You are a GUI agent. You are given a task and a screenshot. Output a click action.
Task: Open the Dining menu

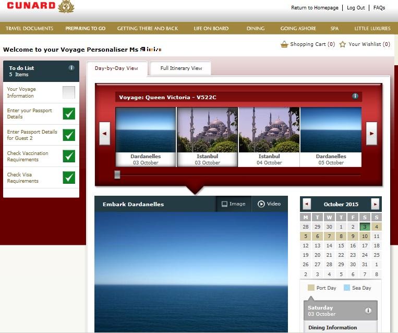(x=256, y=29)
